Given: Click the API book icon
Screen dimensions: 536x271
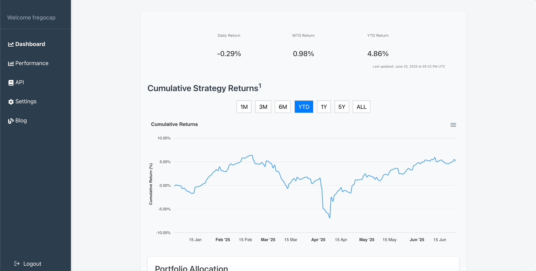Looking at the screenshot, I should 11,82.
